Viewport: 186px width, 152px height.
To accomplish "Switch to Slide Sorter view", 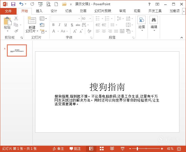I will [102, 149].
